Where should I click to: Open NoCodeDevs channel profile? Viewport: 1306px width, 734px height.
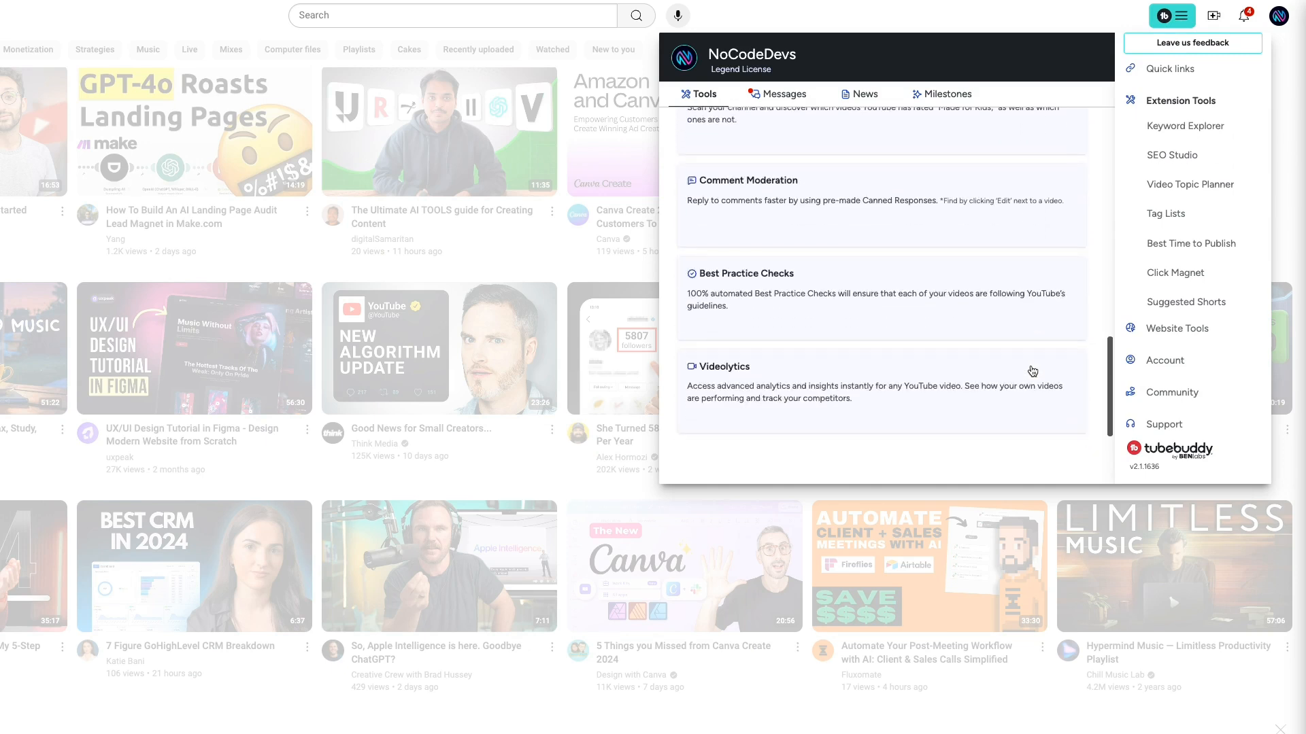(685, 58)
